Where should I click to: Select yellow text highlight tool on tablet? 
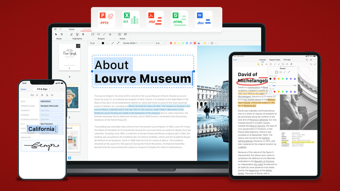(258, 64)
